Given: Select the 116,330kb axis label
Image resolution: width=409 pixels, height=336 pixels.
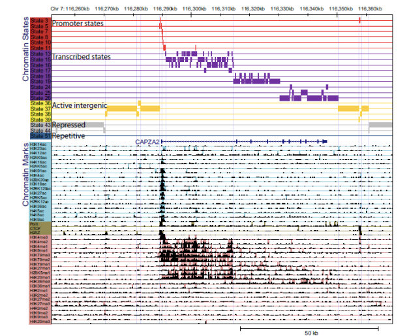Looking at the screenshot, I should pyautogui.click(x=282, y=8).
